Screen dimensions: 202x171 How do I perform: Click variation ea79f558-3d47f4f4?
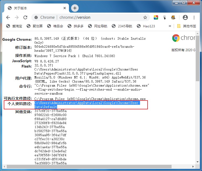[x=51, y=155]
